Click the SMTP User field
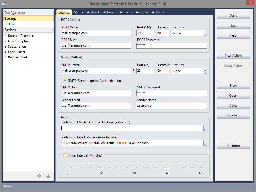Image resolution: width=256 pixels, height=192 pixels. (96, 93)
